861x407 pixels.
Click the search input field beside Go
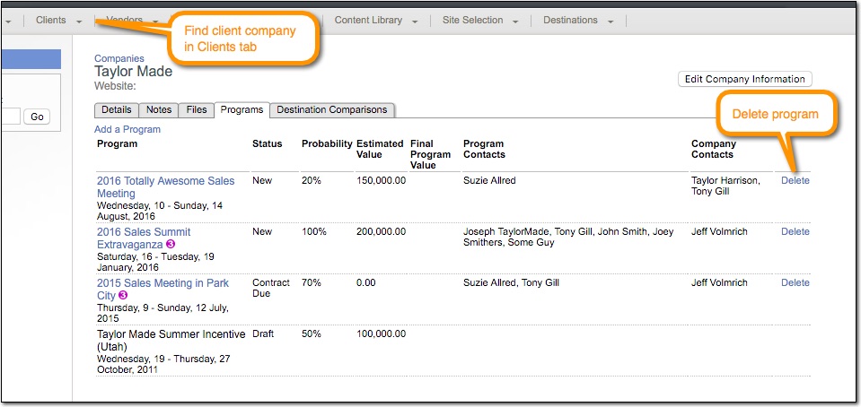[10, 117]
